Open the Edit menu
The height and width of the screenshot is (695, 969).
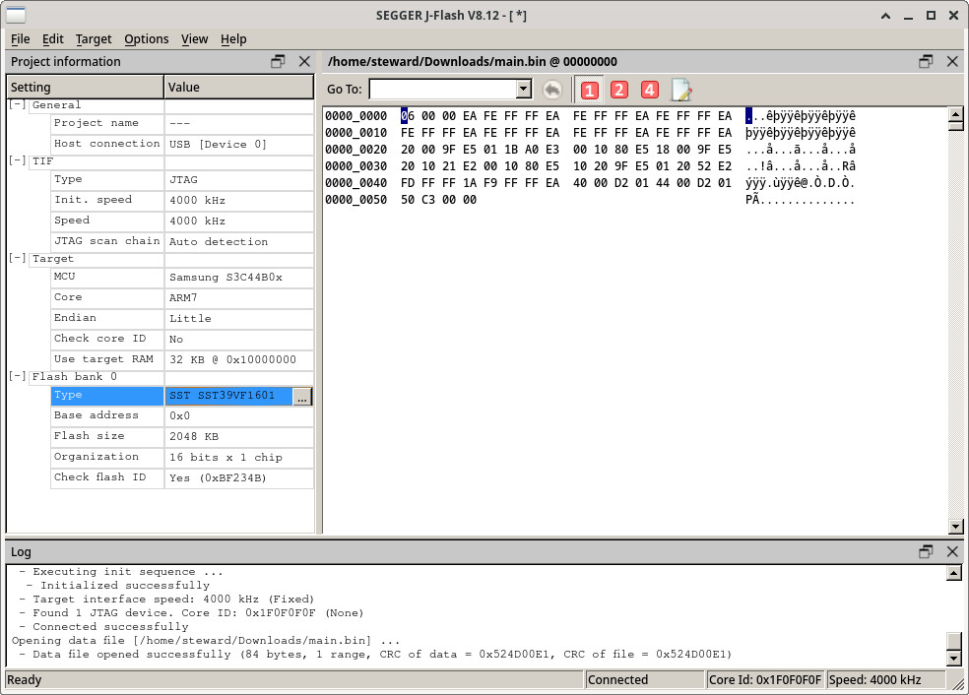tap(52, 39)
